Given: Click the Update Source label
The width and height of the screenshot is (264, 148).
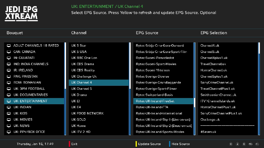Looking at the screenshot, I should (149, 144).
